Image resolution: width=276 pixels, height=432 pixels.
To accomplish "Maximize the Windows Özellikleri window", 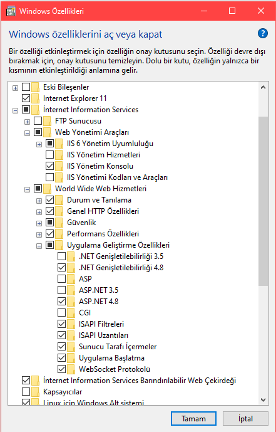I will (232, 11).
